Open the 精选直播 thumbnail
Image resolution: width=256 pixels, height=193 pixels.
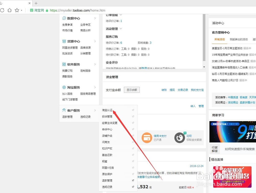coord(232,177)
